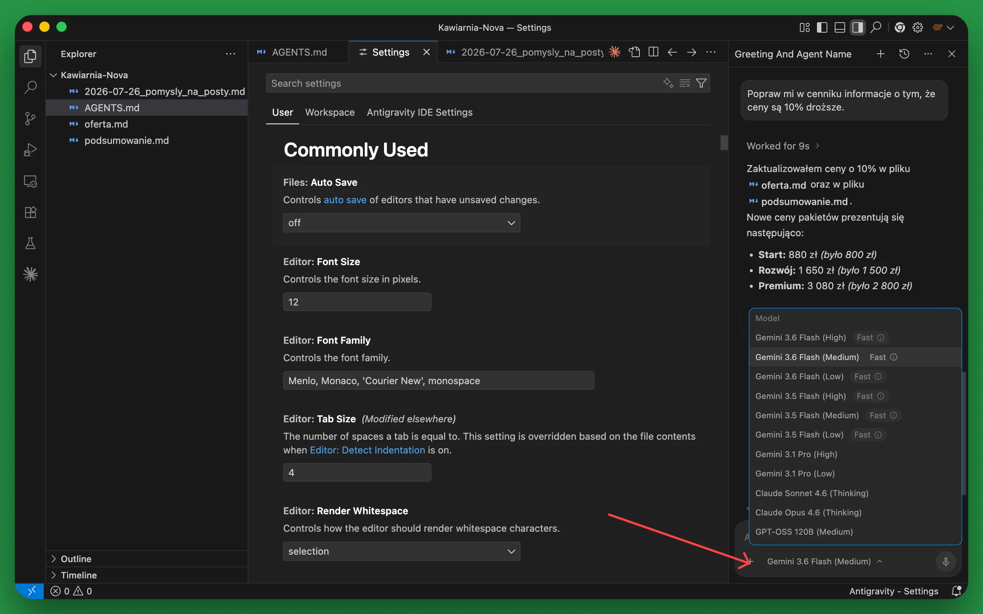Open the Files Auto Save dropdown
This screenshot has height=614, width=983.
(401, 222)
